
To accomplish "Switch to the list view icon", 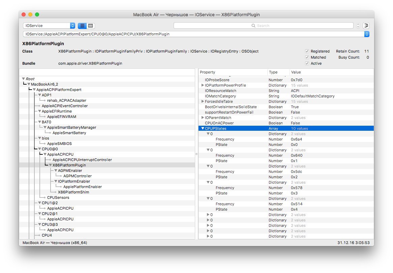I will pos(82,26).
